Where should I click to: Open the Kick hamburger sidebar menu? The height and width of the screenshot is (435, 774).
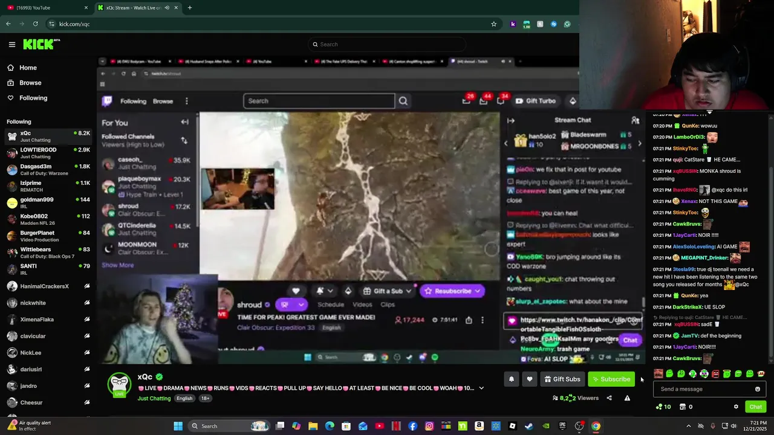[11, 44]
